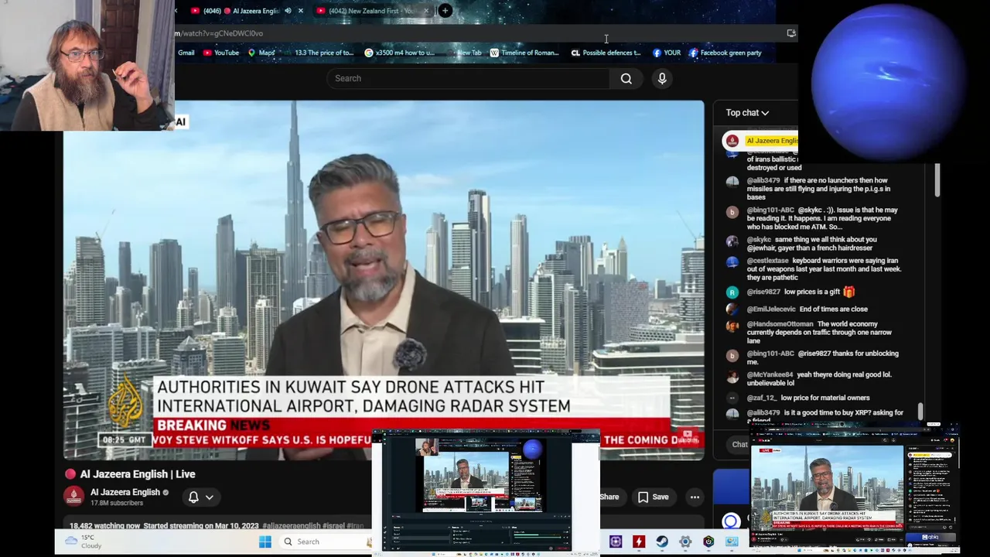Click the install app icon in address bar
This screenshot has height=557, width=990.
pos(790,33)
